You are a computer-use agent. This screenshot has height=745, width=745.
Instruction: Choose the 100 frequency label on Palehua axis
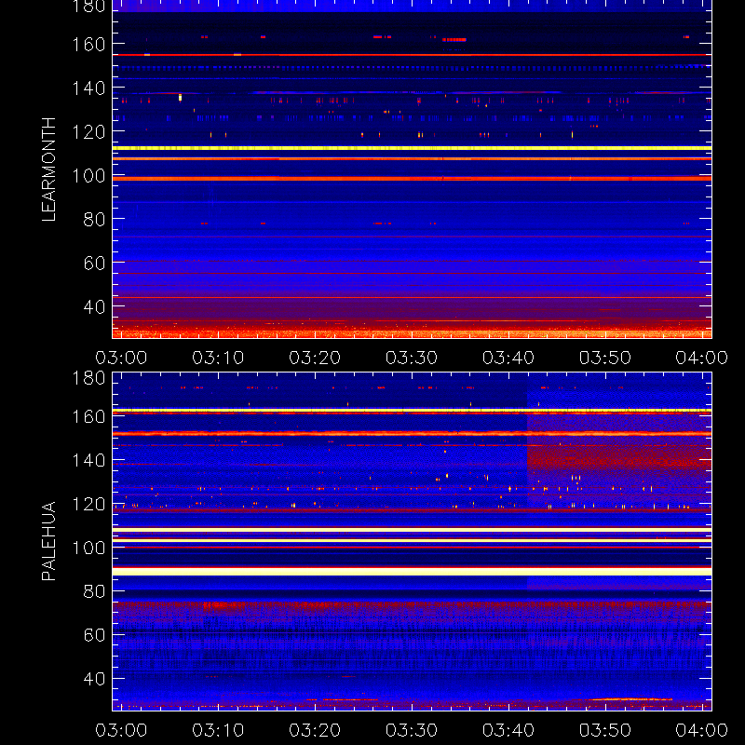click(x=88, y=548)
